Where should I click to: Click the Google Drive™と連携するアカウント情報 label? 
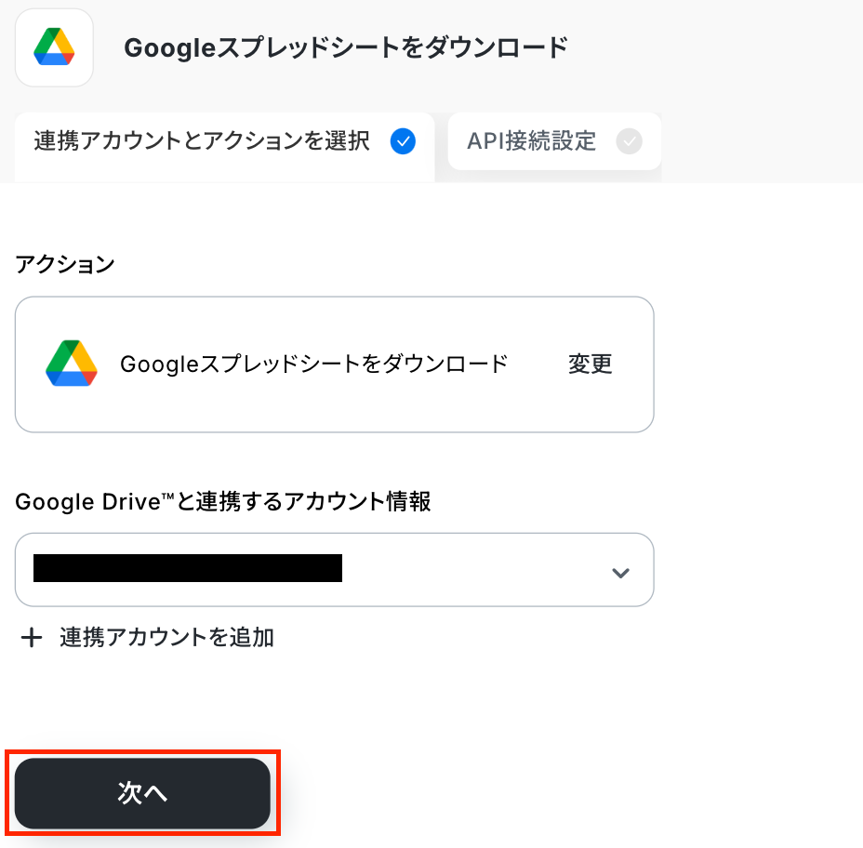click(223, 502)
